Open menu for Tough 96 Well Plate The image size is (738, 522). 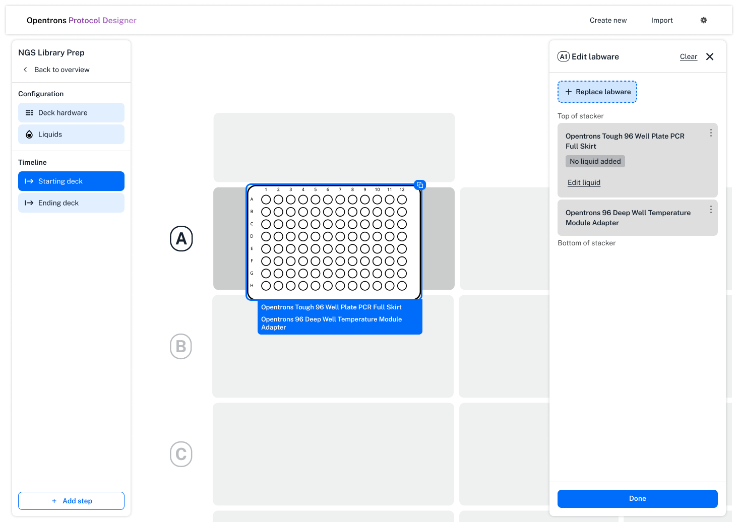(x=711, y=133)
